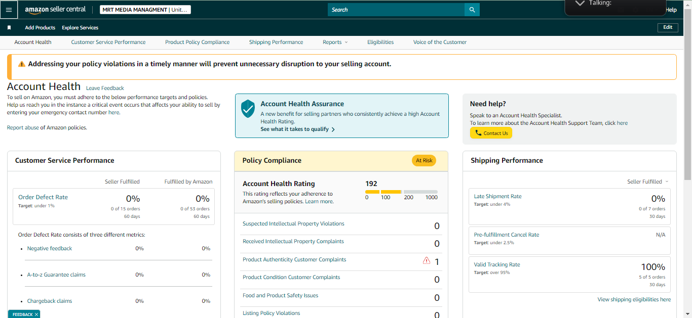Click the Account Health Rating value 192
This screenshot has width=692, height=318.
point(371,184)
